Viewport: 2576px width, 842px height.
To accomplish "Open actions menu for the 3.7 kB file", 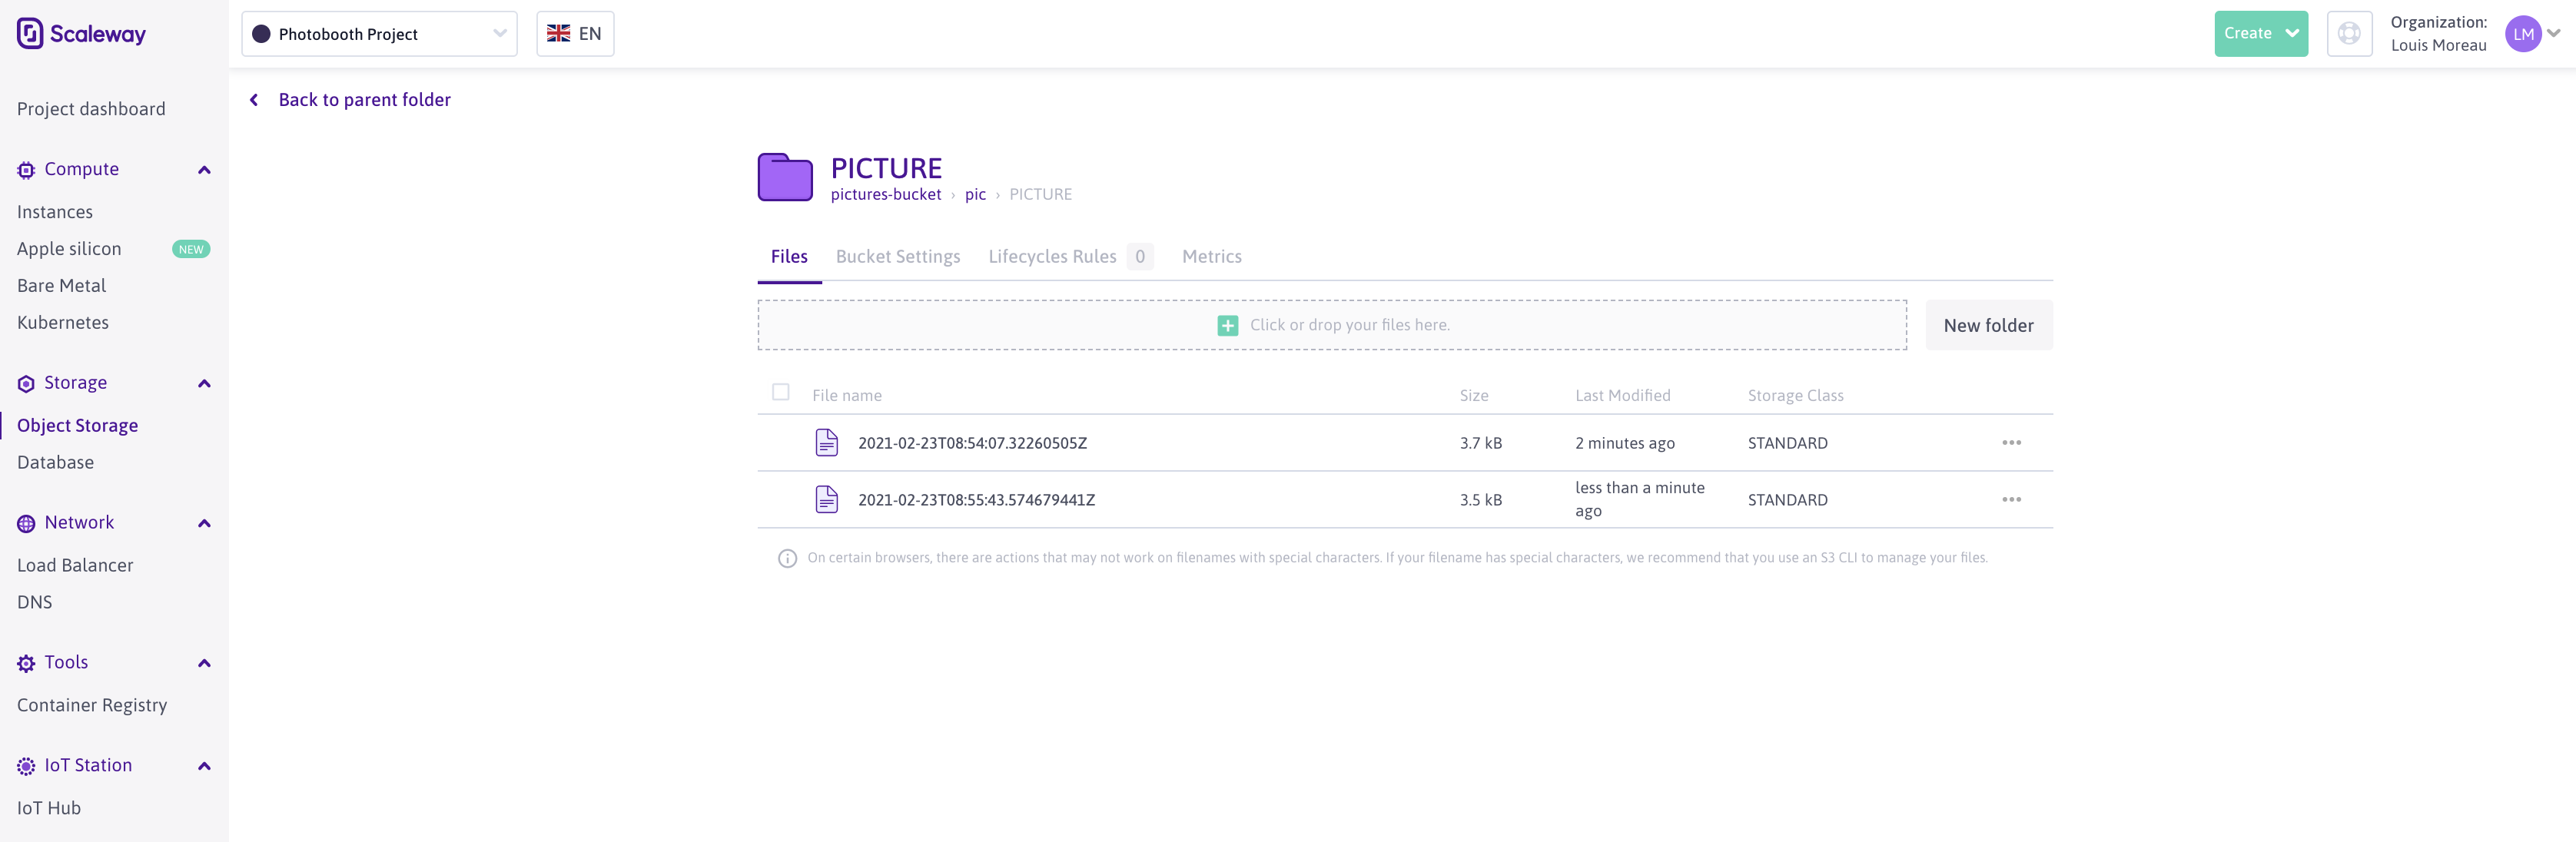I will [2011, 442].
